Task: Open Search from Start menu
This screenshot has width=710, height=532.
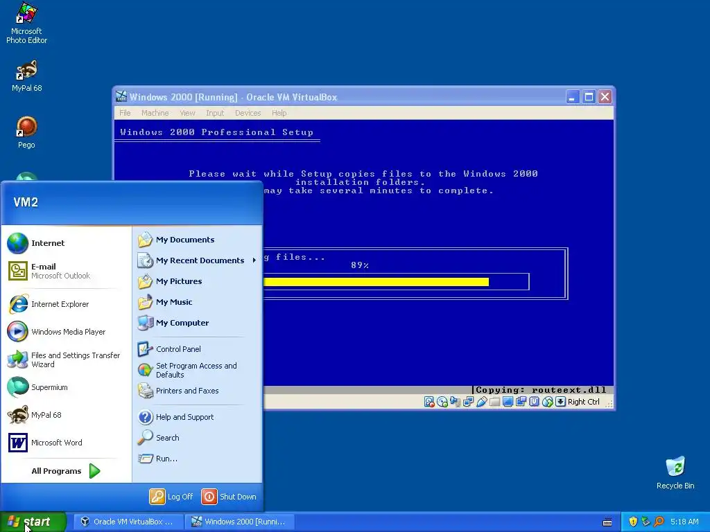Action: pos(198,438)
